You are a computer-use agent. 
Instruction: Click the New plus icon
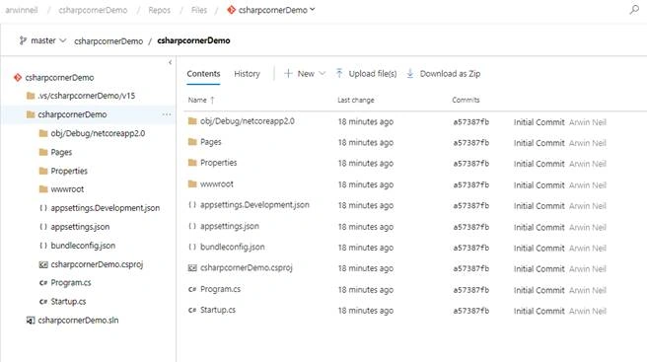coord(288,73)
